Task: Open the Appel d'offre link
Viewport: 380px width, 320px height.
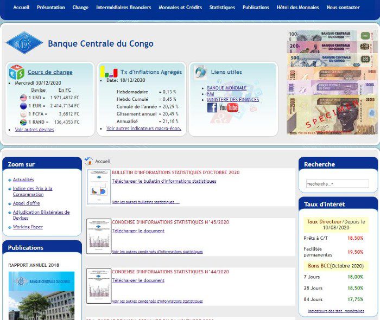Action: point(27,203)
